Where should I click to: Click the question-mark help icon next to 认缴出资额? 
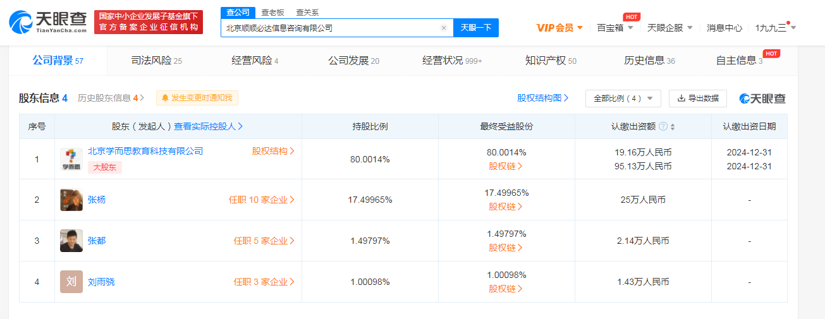[x=663, y=126]
